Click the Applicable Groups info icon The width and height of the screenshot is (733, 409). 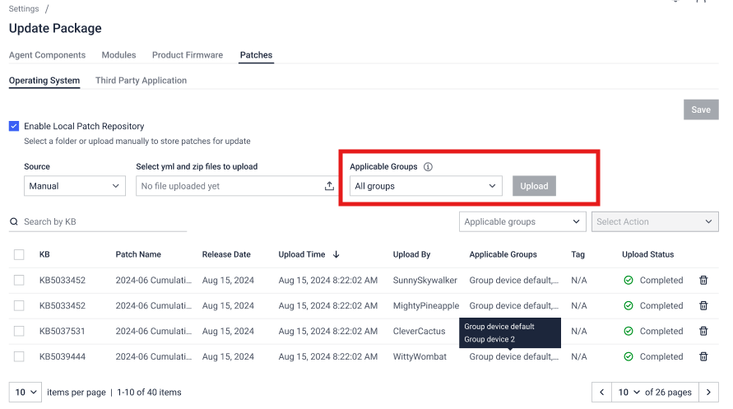tap(428, 167)
